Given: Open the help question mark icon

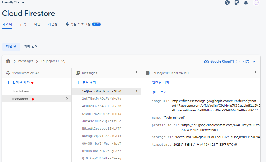Looking at the screenshot, I should 227,3.
